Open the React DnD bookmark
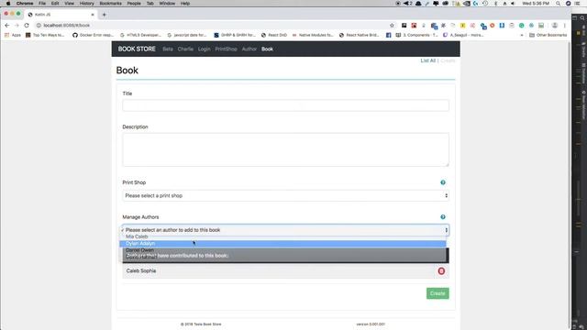The width and height of the screenshot is (587, 330). 274,35
